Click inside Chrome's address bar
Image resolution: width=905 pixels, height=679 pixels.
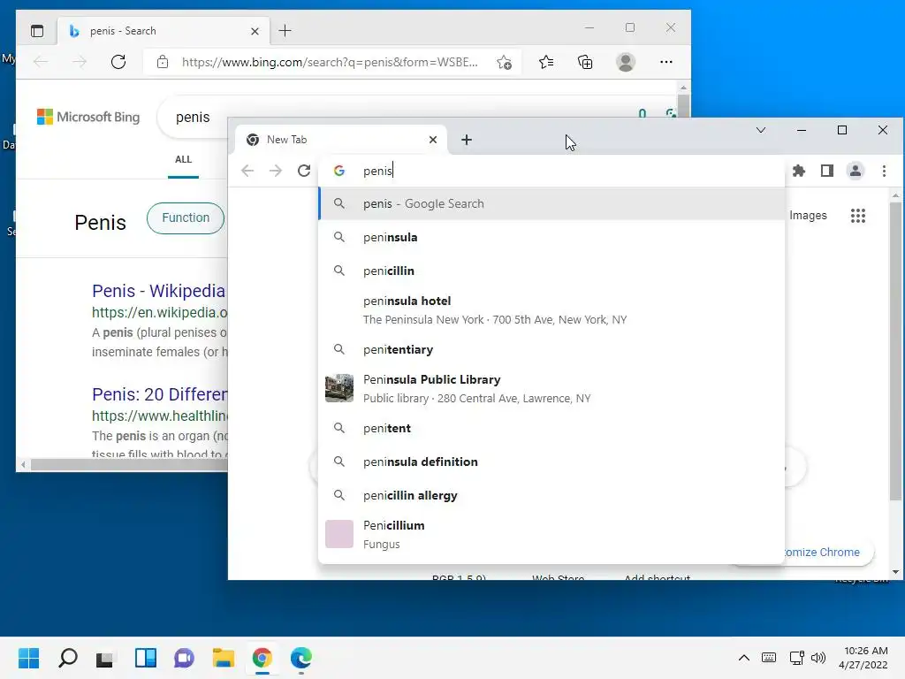tap(551, 171)
